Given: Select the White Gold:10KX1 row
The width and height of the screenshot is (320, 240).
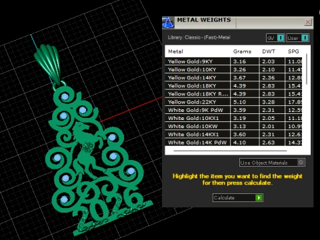Looking at the screenshot, I should click(x=233, y=118).
